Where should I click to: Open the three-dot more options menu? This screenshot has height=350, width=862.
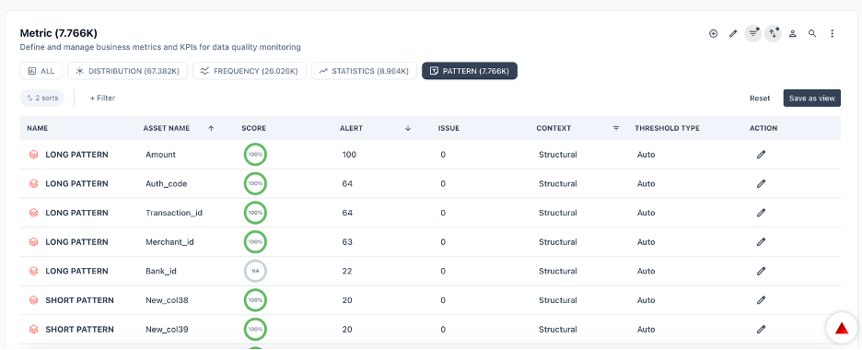coord(833,33)
